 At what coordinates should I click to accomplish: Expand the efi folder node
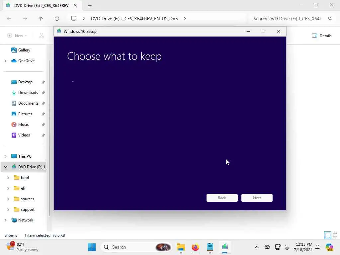coord(8,188)
